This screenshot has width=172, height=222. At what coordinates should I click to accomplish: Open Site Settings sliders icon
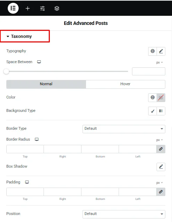pos(42,8)
